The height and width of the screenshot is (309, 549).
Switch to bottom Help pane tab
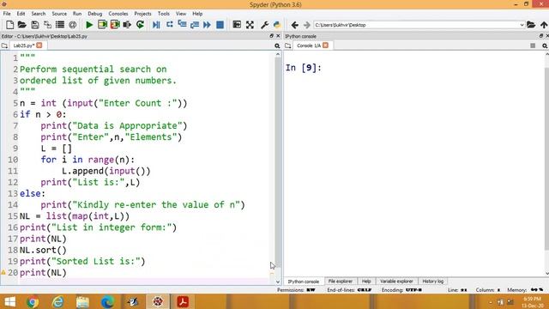tap(366, 282)
